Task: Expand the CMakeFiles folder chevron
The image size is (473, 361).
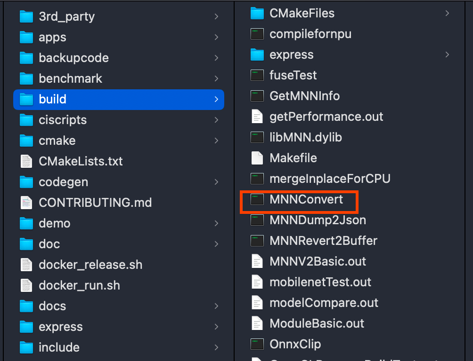Action: coord(447,14)
